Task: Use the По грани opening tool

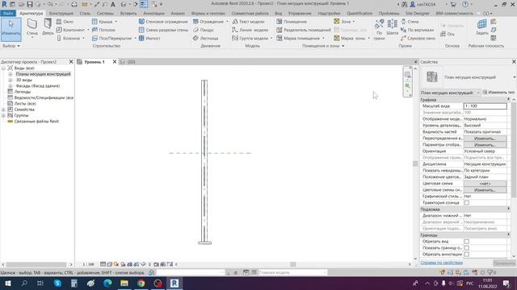Action: [x=379, y=30]
